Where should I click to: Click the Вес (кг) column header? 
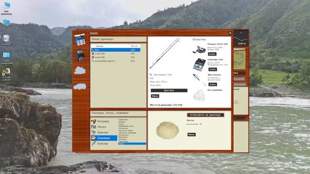pyautogui.click(x=135, y=46)
